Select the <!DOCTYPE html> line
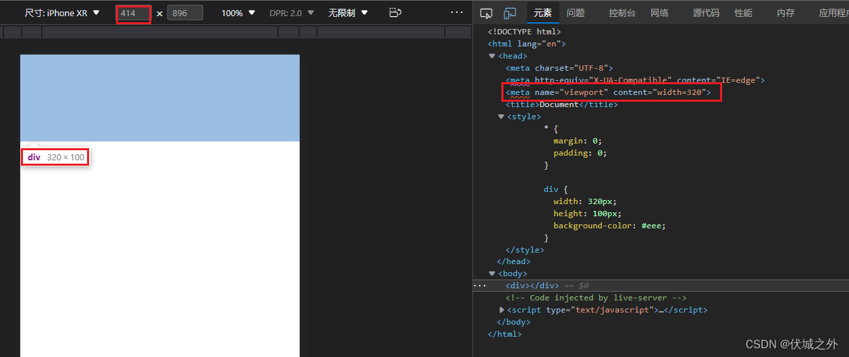The height and width of the screenshot is (357, 849). click(524, 32)
